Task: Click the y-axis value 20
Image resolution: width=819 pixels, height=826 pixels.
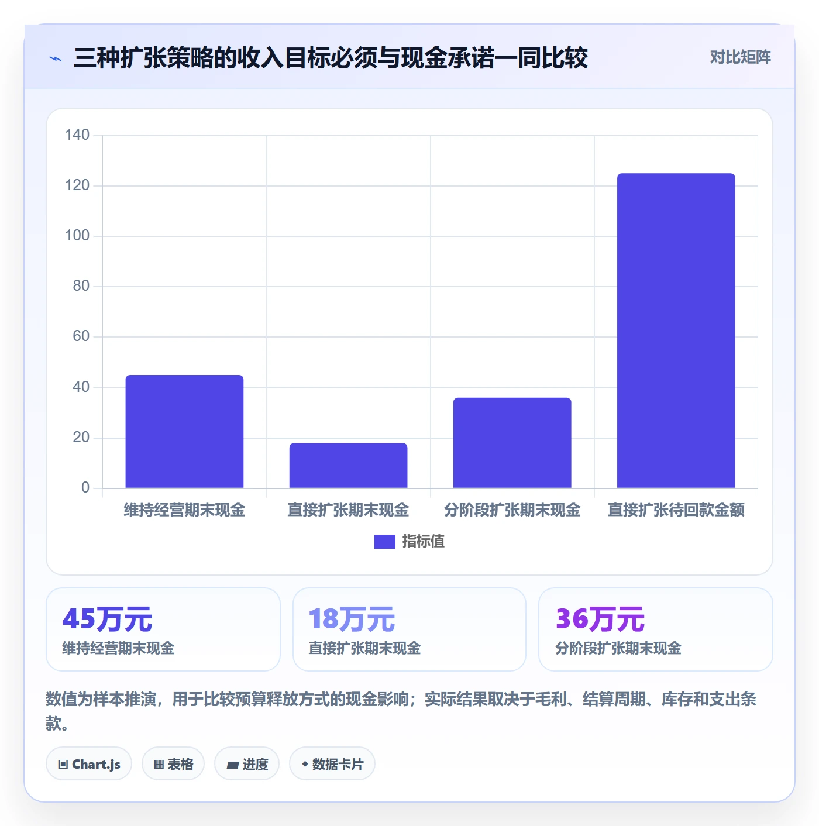Action: click(x=81, y=438)
